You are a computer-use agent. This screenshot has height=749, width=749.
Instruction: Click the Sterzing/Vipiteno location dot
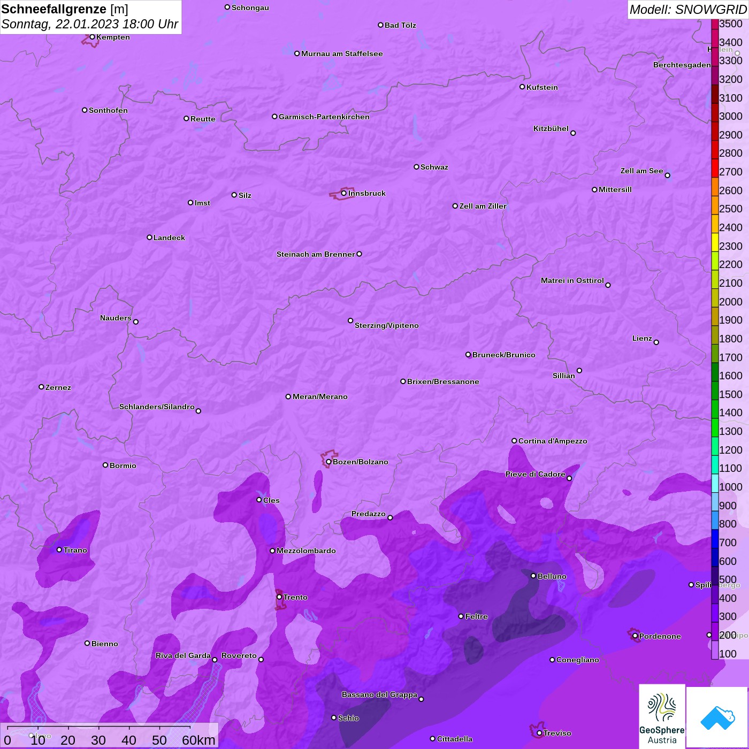[x=350, y=320]
